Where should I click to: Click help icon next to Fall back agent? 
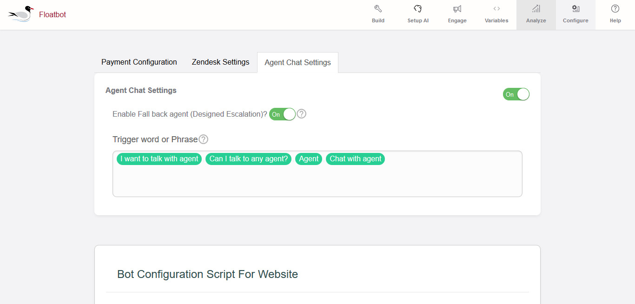pos(302,114)
